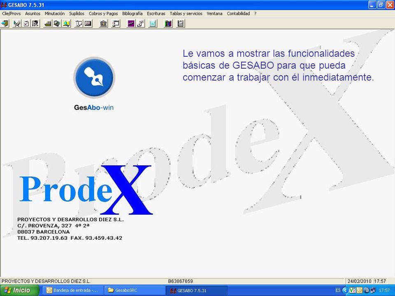Screen dimensions: 395x296
Task: Click the banknotes toolbar icon
Action: 57,24
